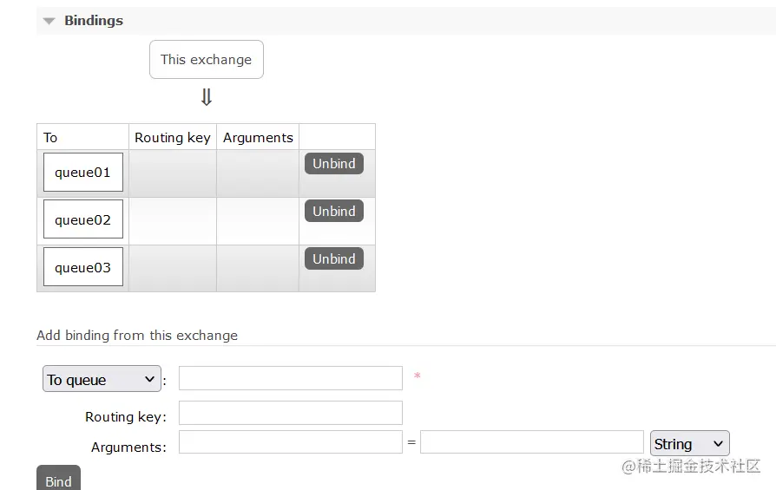Click the Arguments key input field
This screenshot has height=490, width=776.
coord(291,442)
